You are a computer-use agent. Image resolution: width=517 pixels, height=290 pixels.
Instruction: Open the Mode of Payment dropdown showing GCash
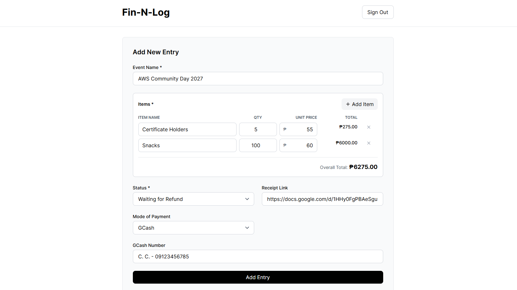(x=193, y=227)
